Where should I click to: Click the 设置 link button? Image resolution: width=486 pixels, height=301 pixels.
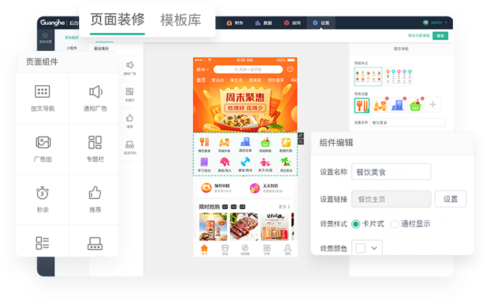450,199
